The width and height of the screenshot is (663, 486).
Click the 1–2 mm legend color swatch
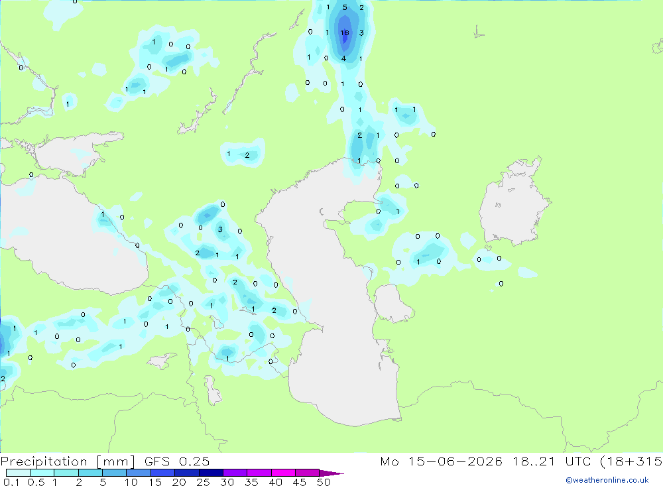coord(66,473)
